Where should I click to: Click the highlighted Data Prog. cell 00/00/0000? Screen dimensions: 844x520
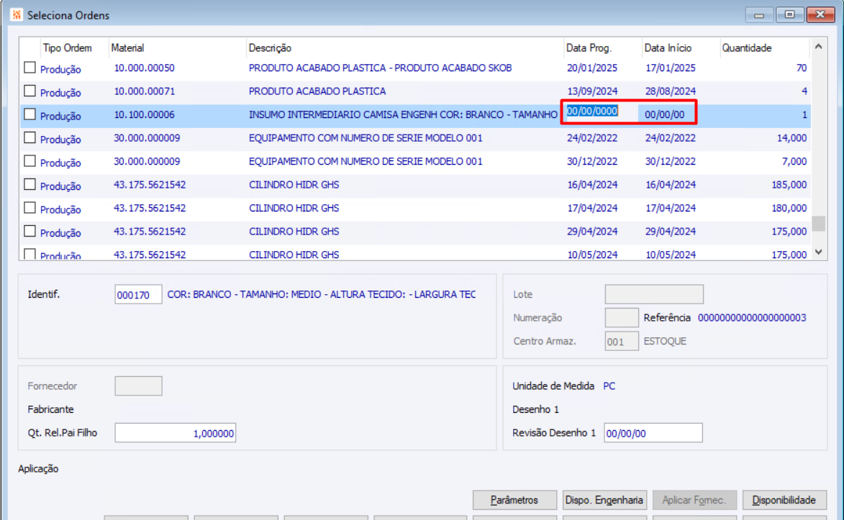pos(592,111)
